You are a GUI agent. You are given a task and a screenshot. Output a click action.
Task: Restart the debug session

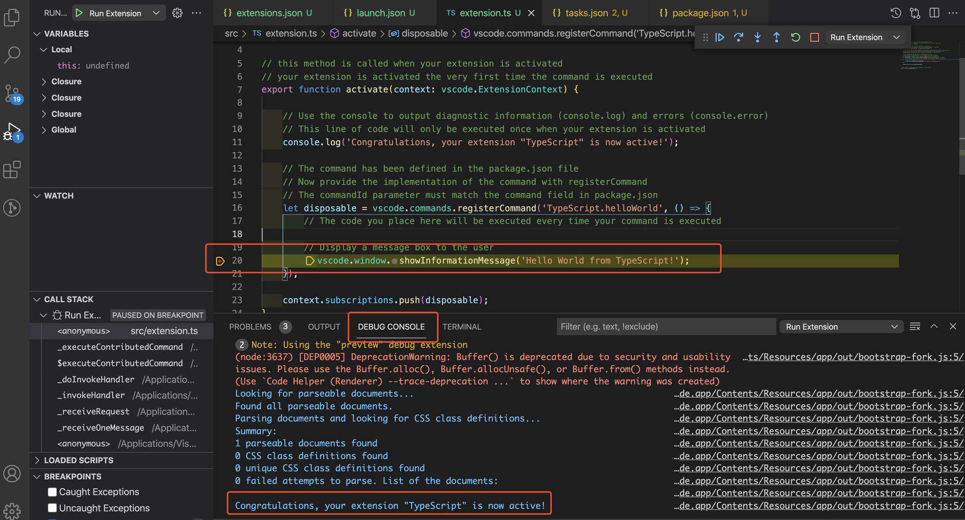pos(795,37)
